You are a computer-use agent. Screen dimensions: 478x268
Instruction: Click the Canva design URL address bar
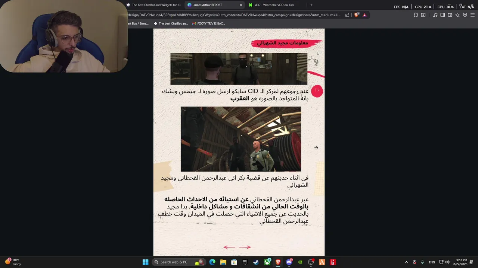tap(233, 15)
